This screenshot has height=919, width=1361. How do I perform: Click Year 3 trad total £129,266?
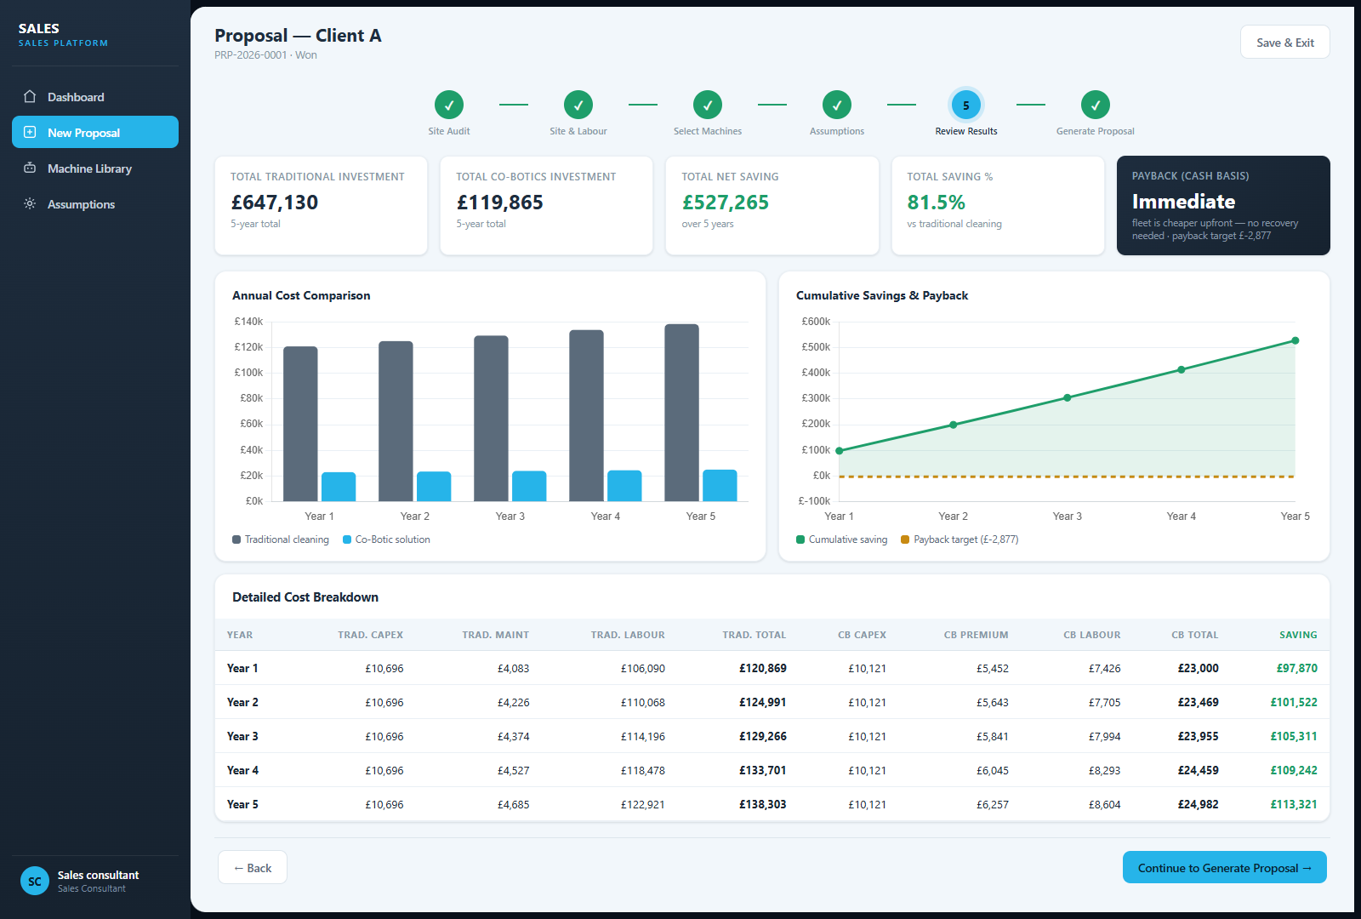point(762,736)
